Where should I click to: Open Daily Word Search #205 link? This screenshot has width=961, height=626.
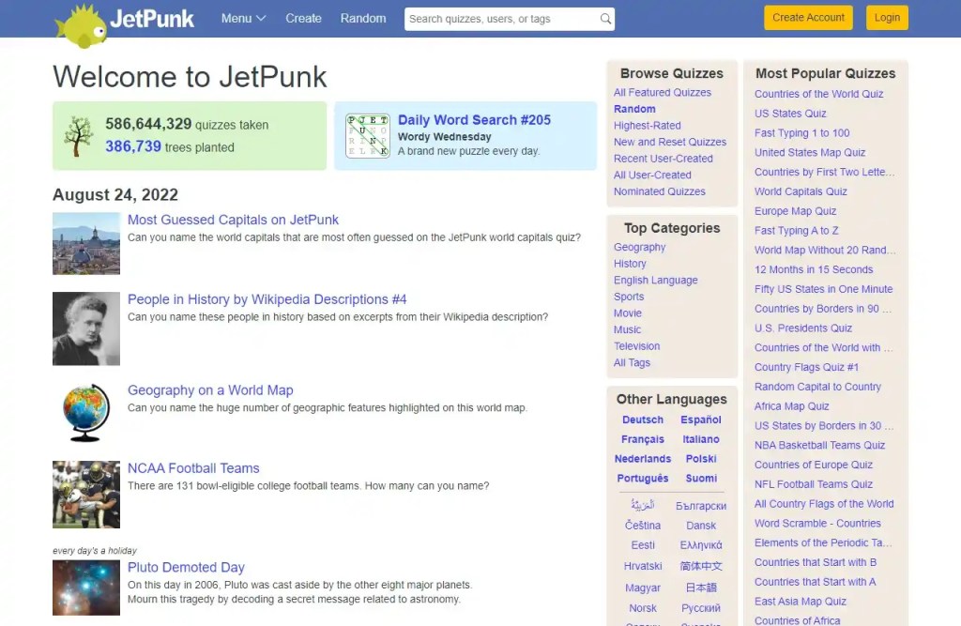tap(474, 120)
